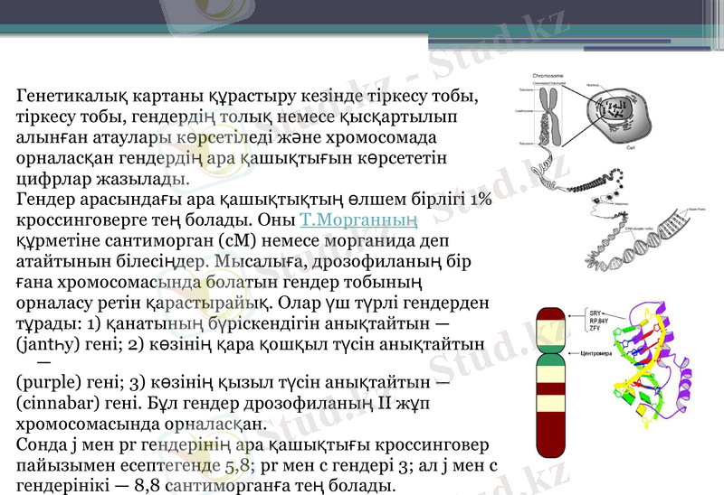Image resolution: width=724 pixels, height=495 pixels.
Task: Click the 'хромосомасында орналасқан.' line
Action: (x=142, y=425)
